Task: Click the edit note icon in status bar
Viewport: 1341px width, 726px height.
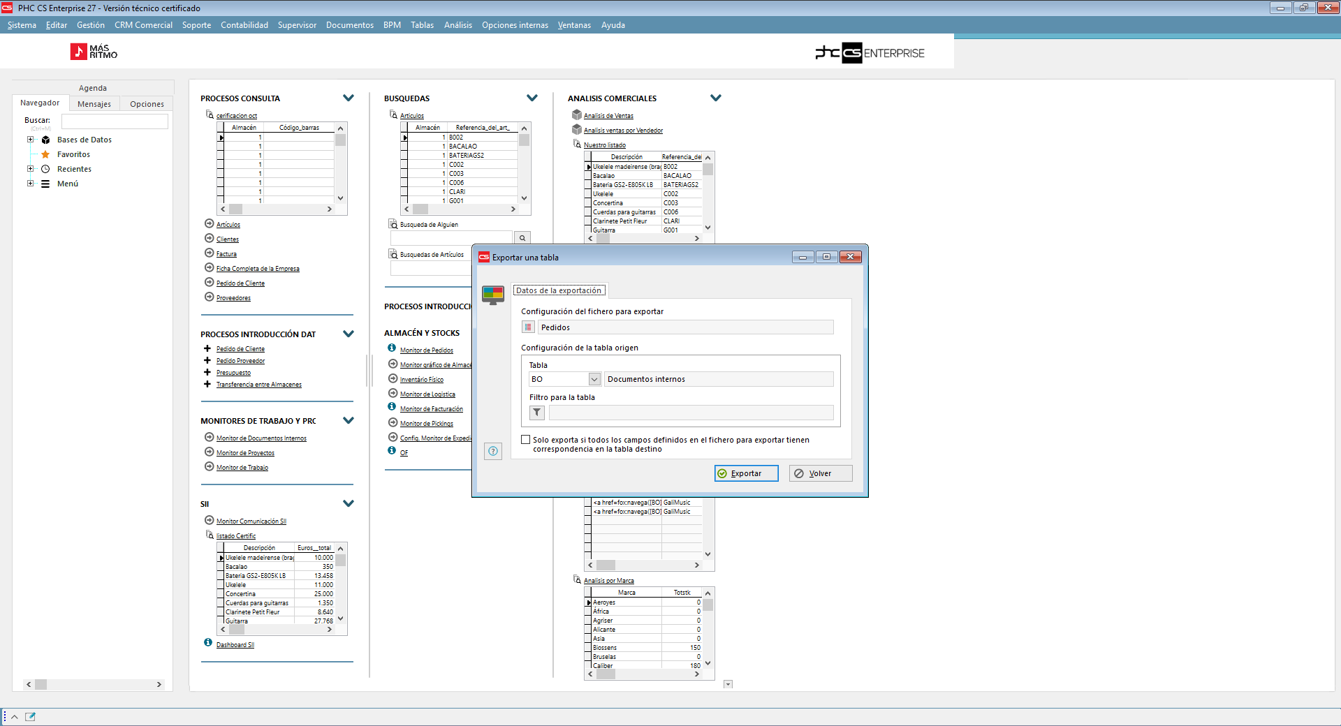Action: point(30,717)
